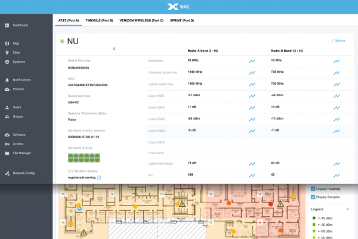Open the Options menu
The height and width of the screenshot is (239, 358).
[x=339, y=41]
